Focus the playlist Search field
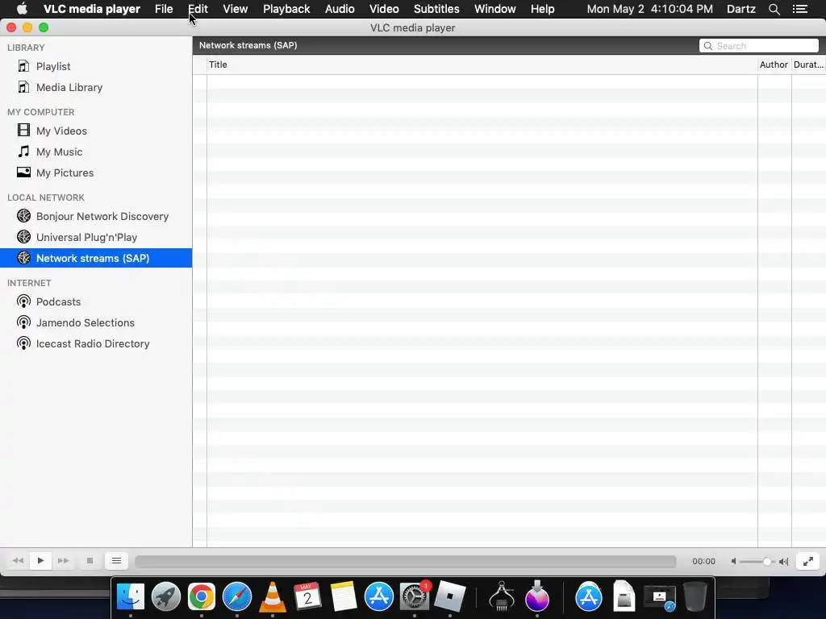This screenshot has height=619, width=826. pos(759,46)
